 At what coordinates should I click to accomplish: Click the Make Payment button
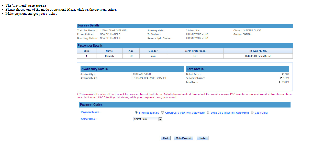(x=184, y=138)
